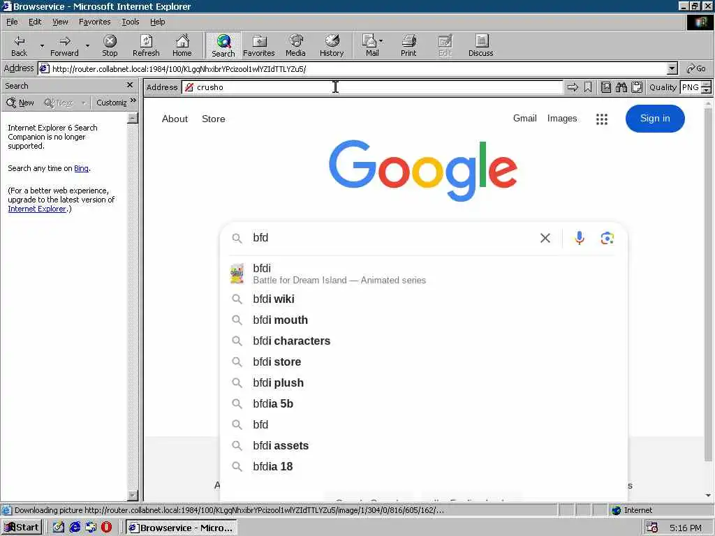Open the Favorites toolbar button
The height and width of the screenshot is (536, 715).
(259, 45)
